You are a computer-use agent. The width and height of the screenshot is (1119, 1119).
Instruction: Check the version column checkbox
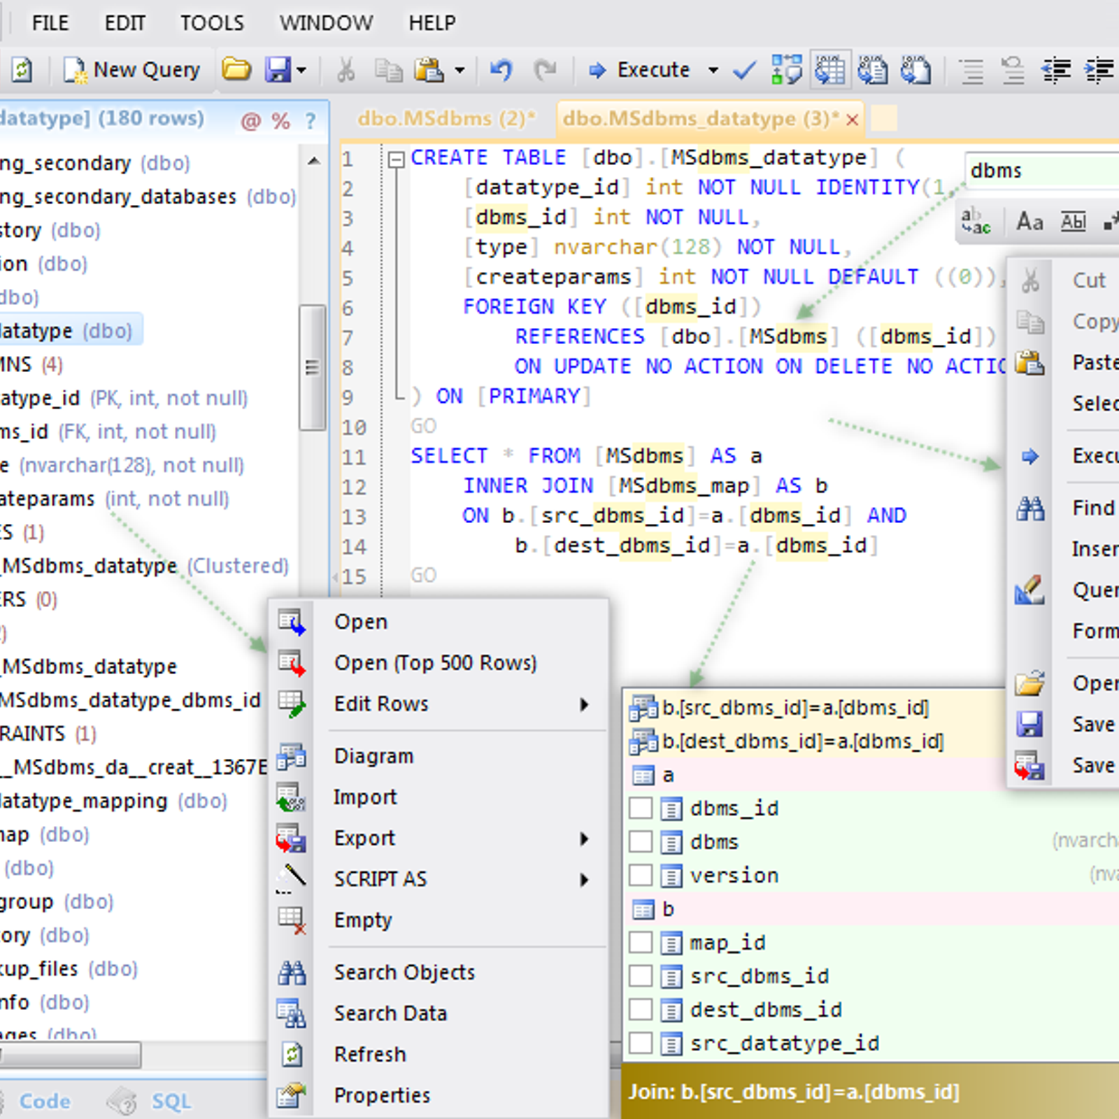point(641,876)
